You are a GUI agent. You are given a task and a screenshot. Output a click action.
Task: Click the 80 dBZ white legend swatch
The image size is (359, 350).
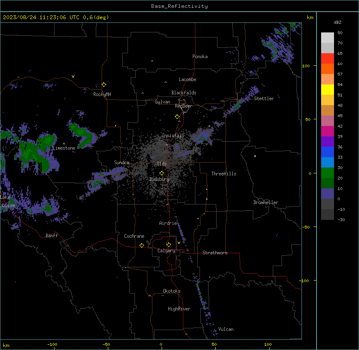point(327,38)
